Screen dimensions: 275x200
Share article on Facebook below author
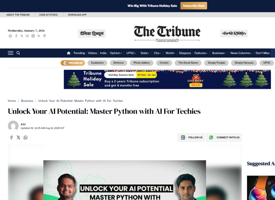11,137
